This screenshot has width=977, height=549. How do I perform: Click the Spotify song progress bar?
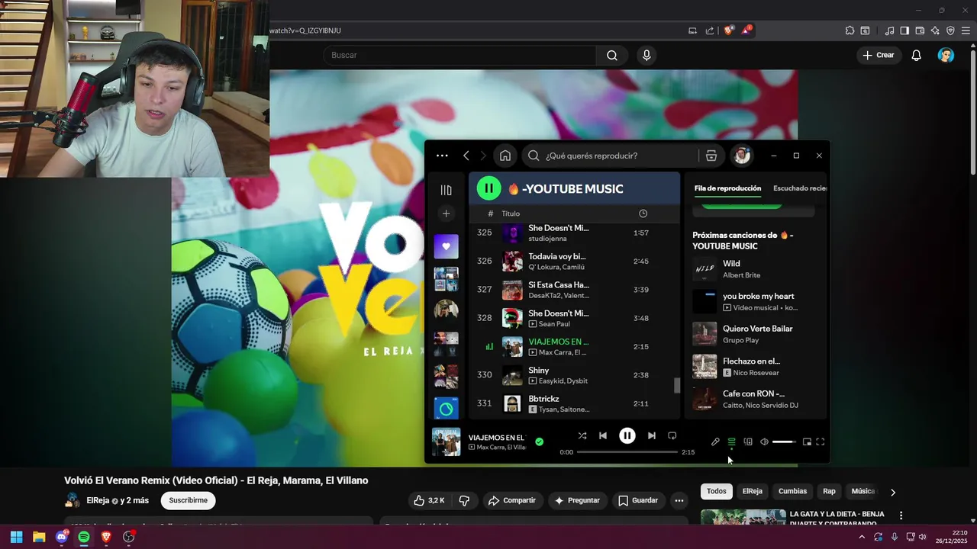(627, 452)
